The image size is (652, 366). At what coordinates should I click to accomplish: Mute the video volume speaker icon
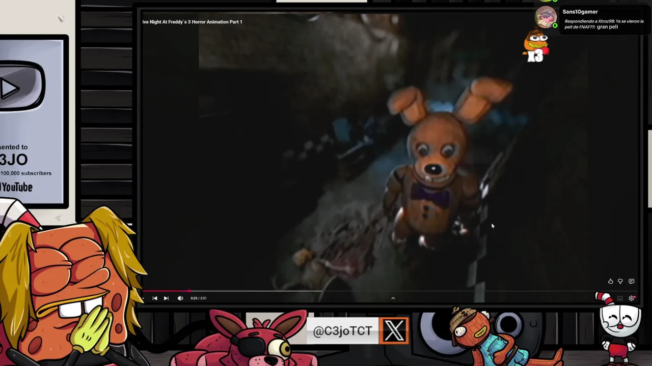click(x=180, y=298)
